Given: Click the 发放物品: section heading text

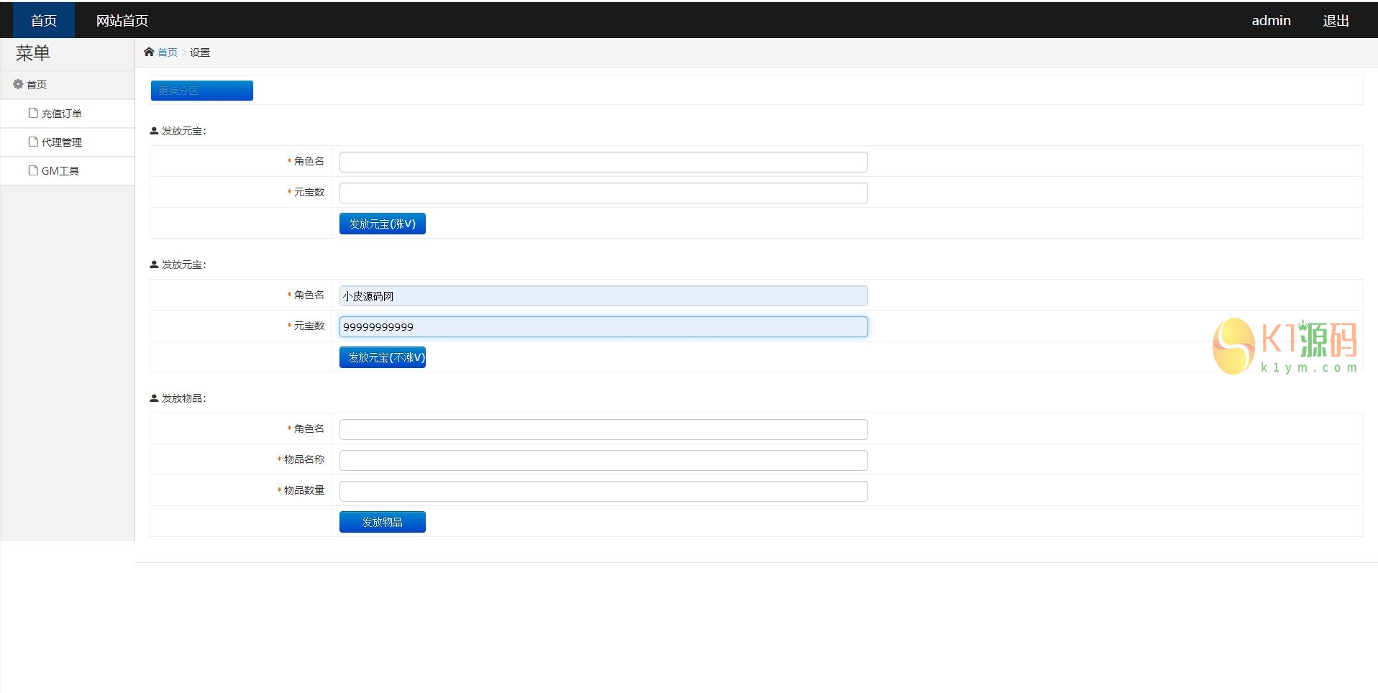Looking at the screenshot, I should click(183, 398).
